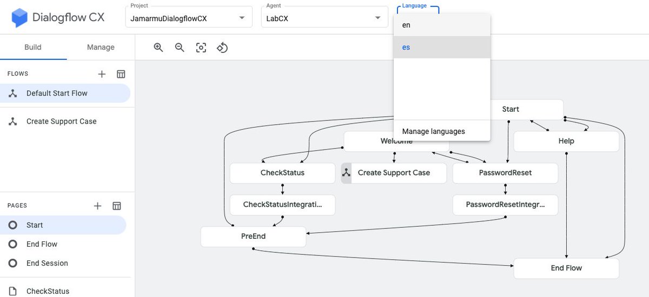This screenshot has height=297, width=649.
Task: Zoom in on the flow graph
Action: tap(158, 48)
